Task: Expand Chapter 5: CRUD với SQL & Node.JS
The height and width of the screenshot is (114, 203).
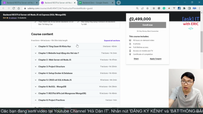Action: click(x=75, y=80)
